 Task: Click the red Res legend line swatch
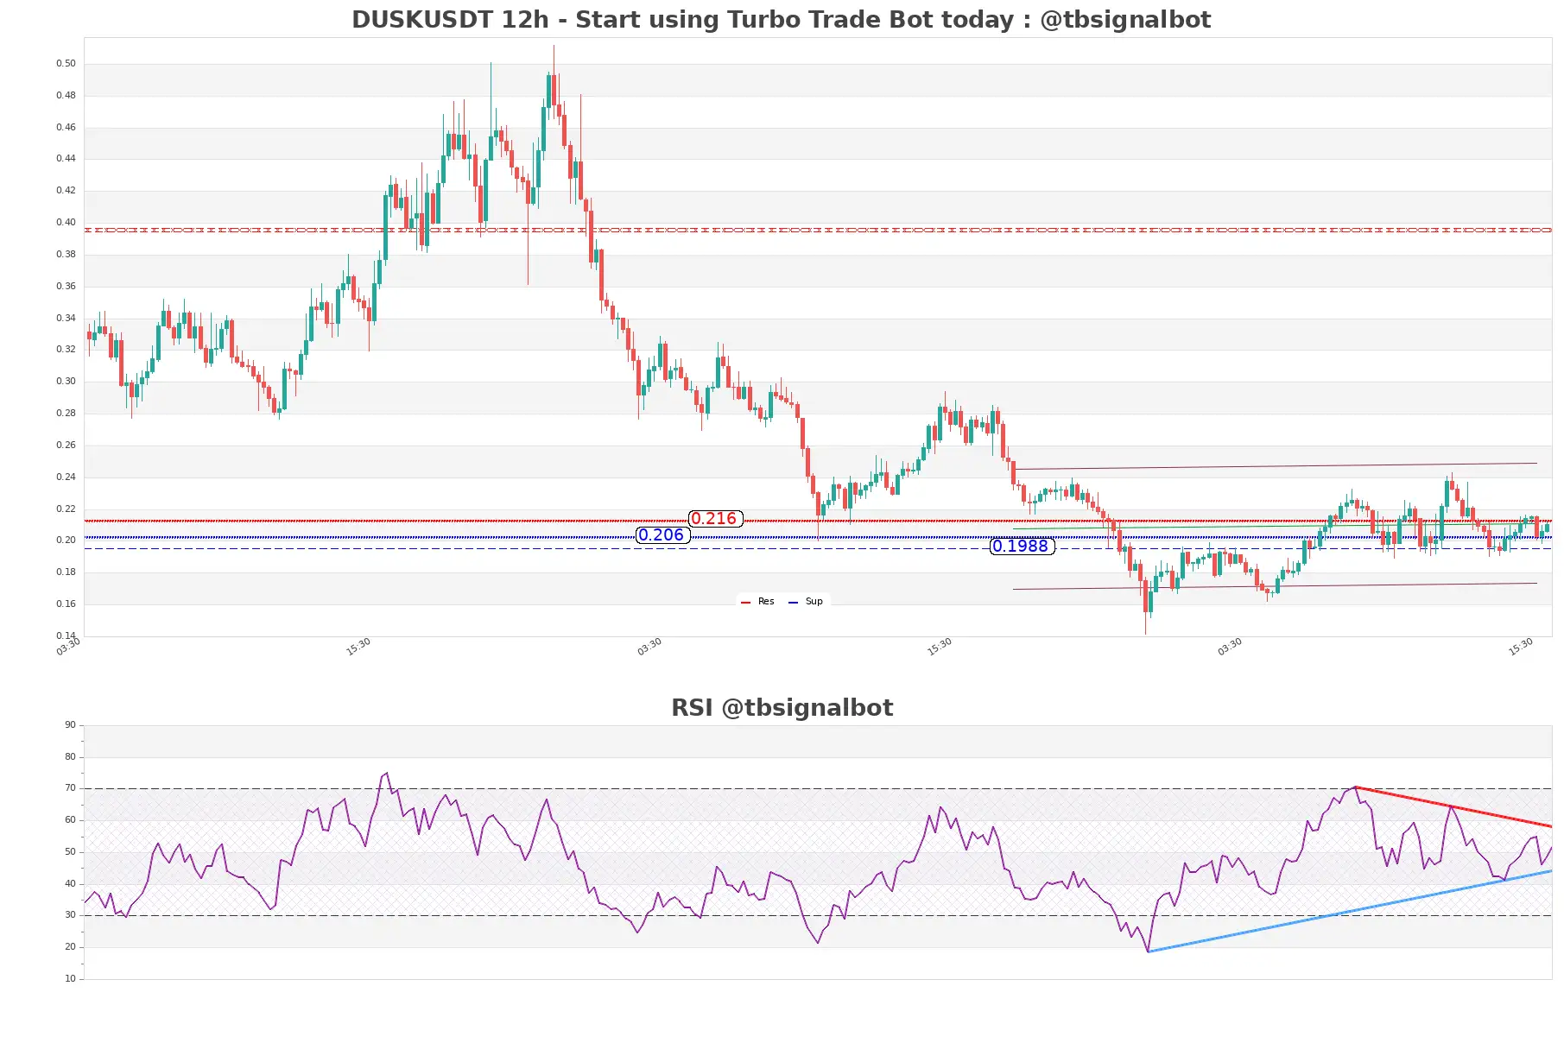pyautogui.click(x=746, y=602)
